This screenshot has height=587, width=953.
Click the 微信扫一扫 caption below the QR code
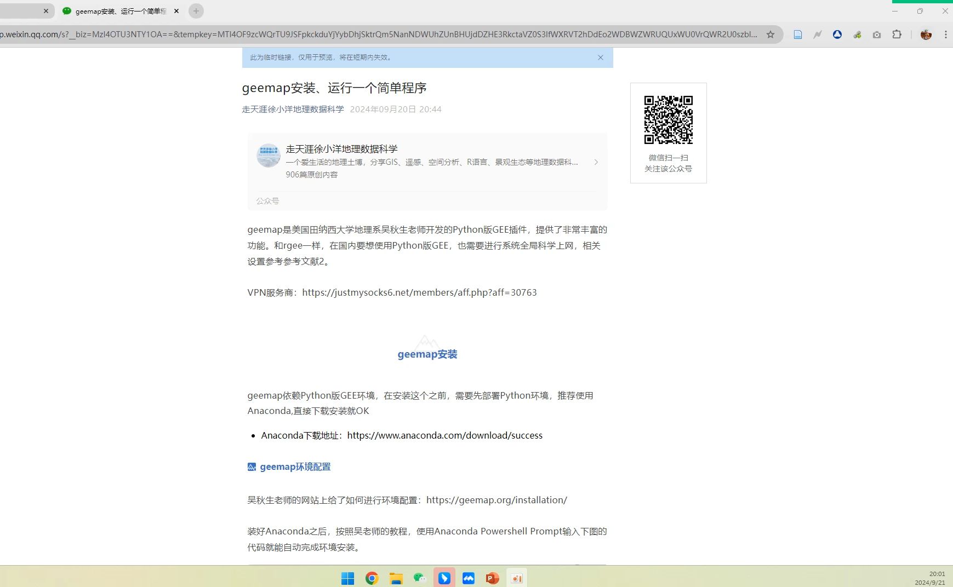[669, 158]
